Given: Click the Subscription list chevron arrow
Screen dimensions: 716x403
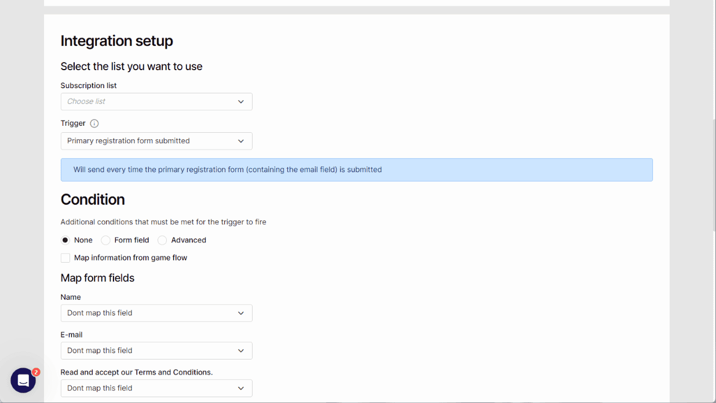Looking at the screenshot, I should pyautogui.click(x=241, y=101).
